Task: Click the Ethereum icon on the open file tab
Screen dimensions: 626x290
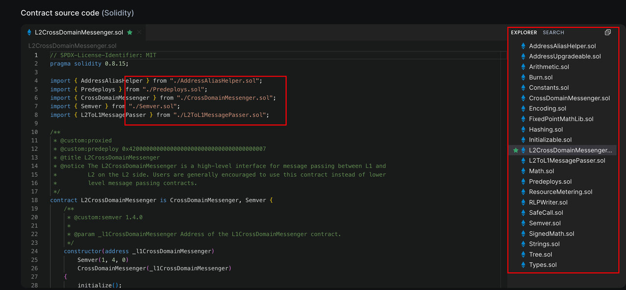Action: pos(29,33)
